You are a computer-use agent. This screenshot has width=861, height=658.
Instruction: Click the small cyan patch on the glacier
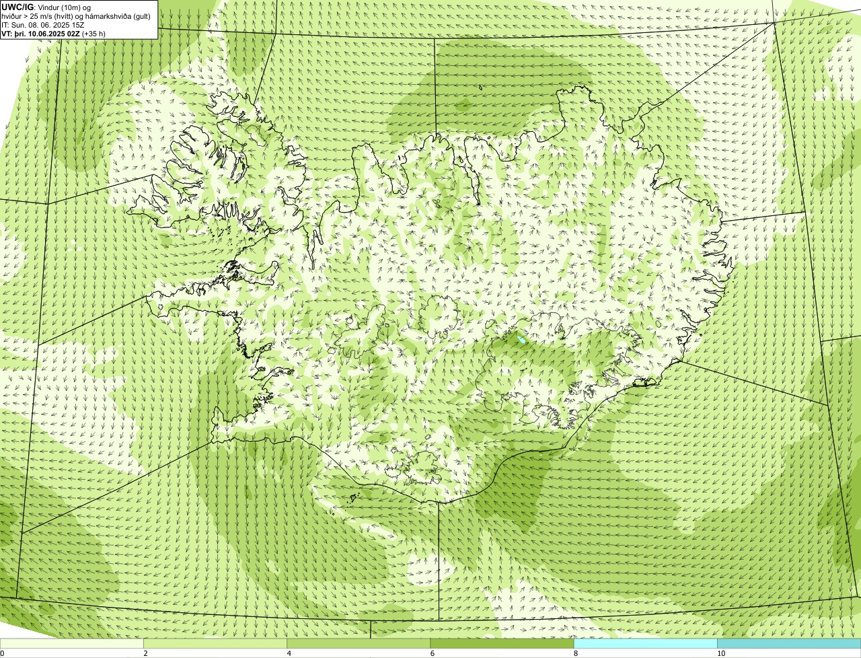point(522,340)
